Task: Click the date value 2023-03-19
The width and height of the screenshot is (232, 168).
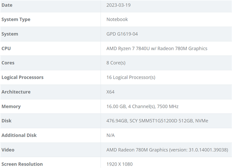Action: point(119,5)
